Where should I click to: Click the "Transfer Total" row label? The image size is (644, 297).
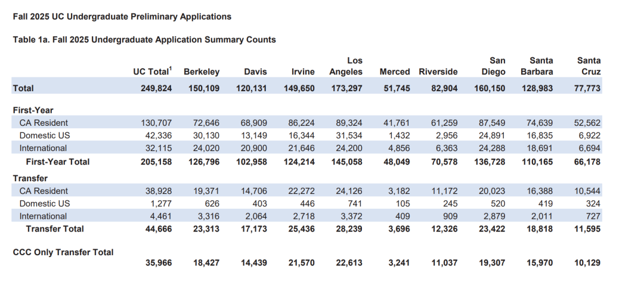tap(55, 229)
